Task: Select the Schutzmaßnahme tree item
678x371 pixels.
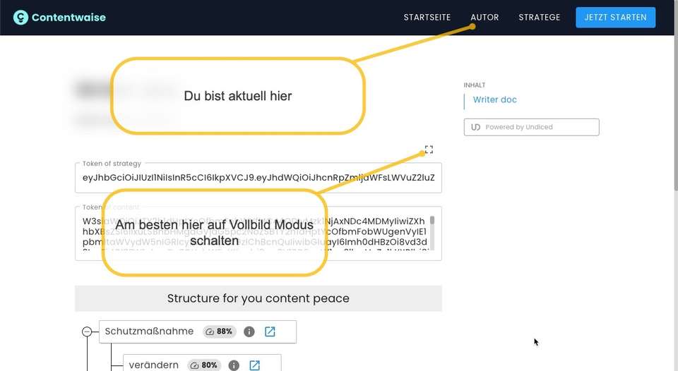Action: click(149, 332)
